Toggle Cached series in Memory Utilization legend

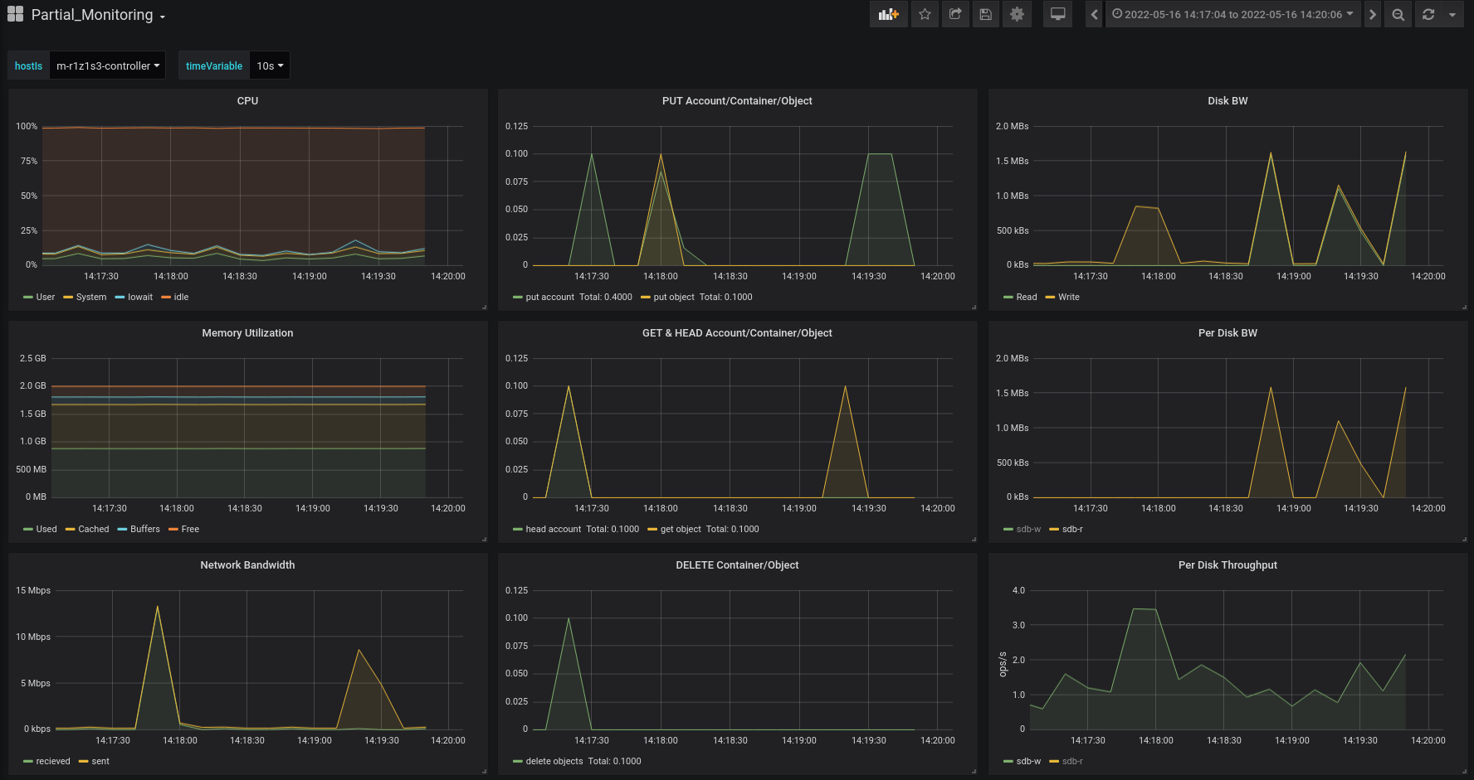click(93, 529)
